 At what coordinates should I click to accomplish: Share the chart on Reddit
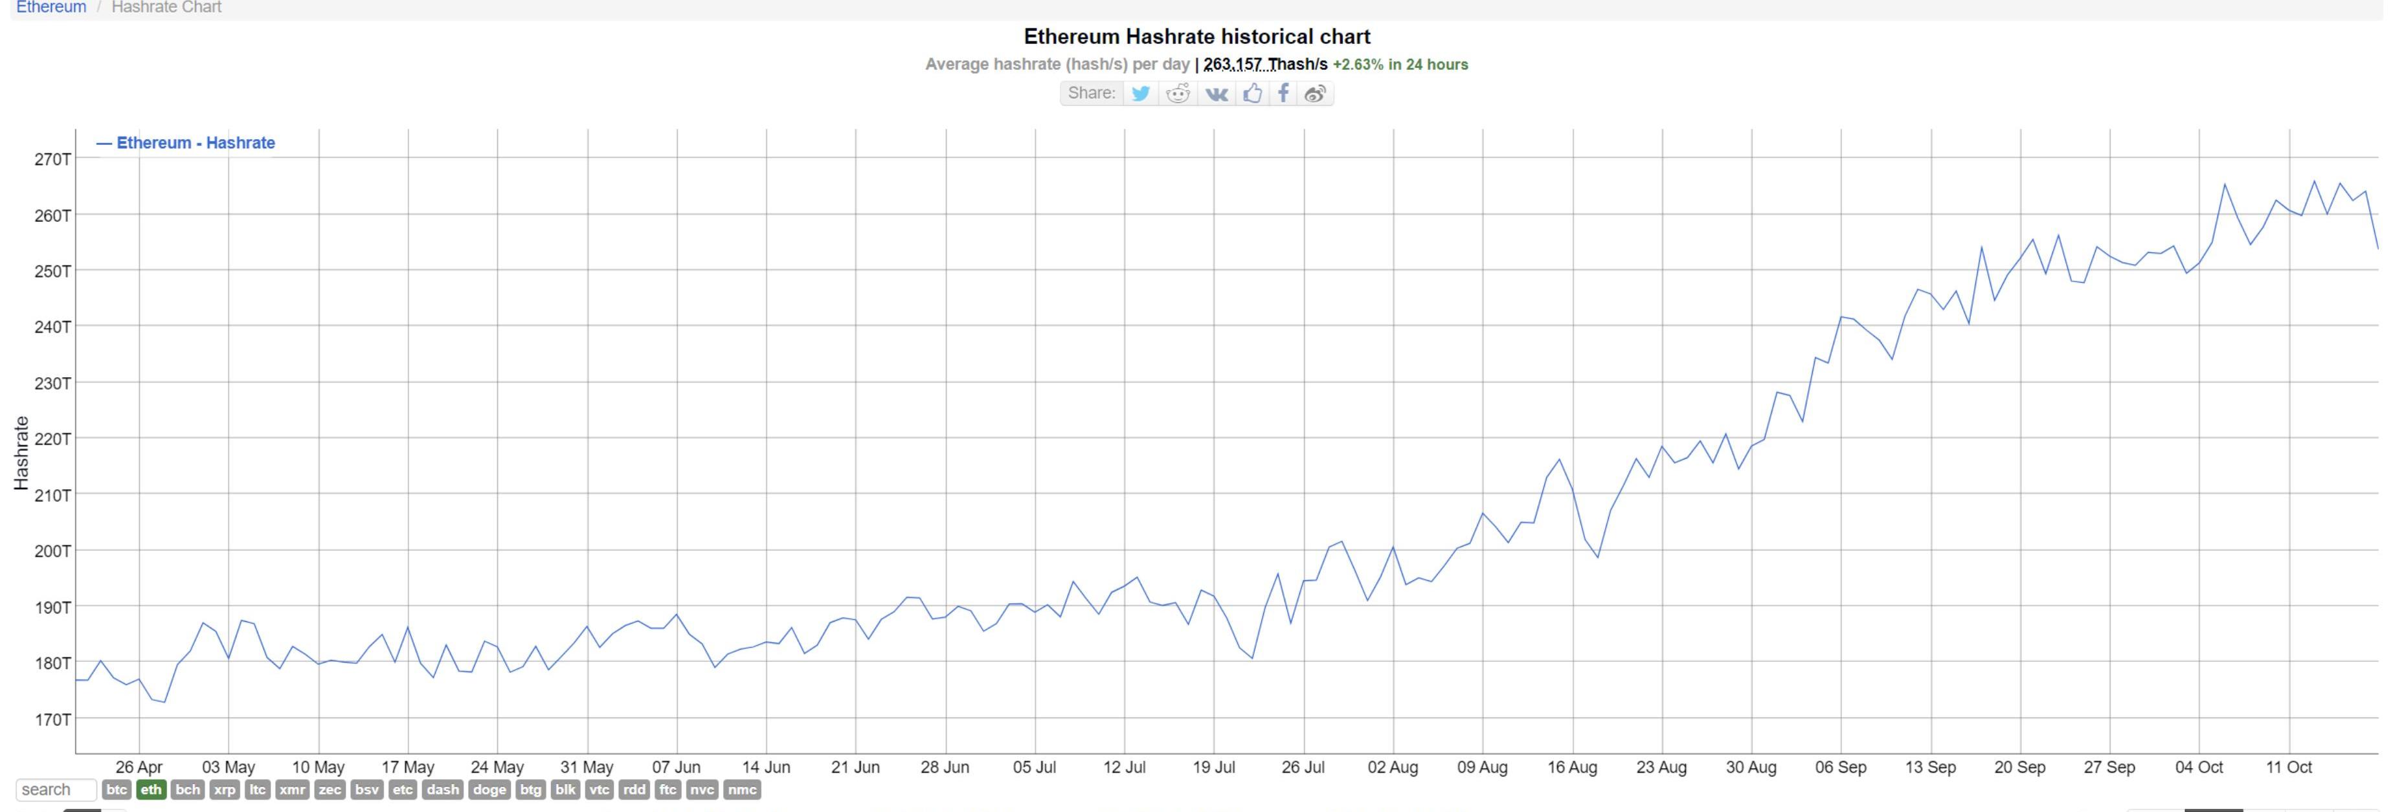coord(1178,94)
